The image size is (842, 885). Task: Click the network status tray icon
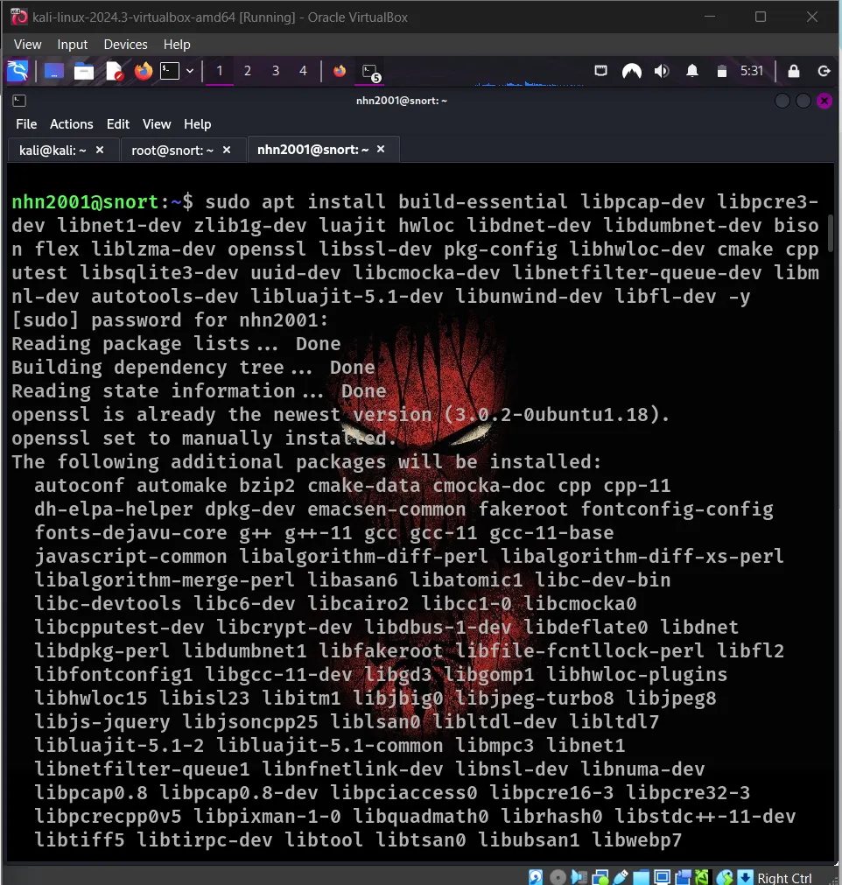[601, 72]
